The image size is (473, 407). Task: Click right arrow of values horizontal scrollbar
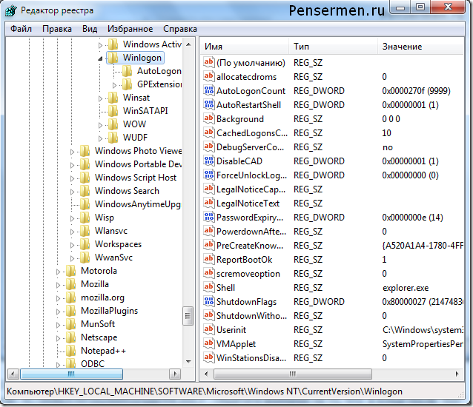(457, 374)
